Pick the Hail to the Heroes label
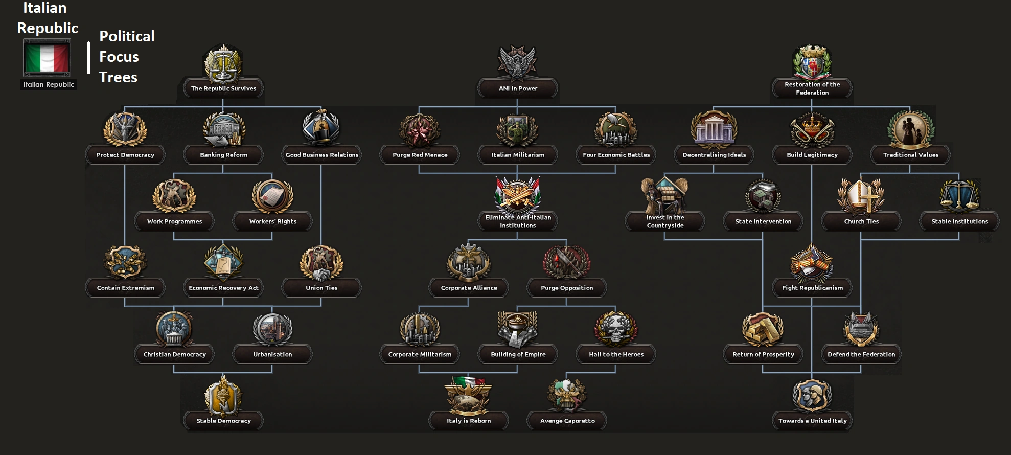The height and width of the screenshot is (455, 1011). coord(616,354)
